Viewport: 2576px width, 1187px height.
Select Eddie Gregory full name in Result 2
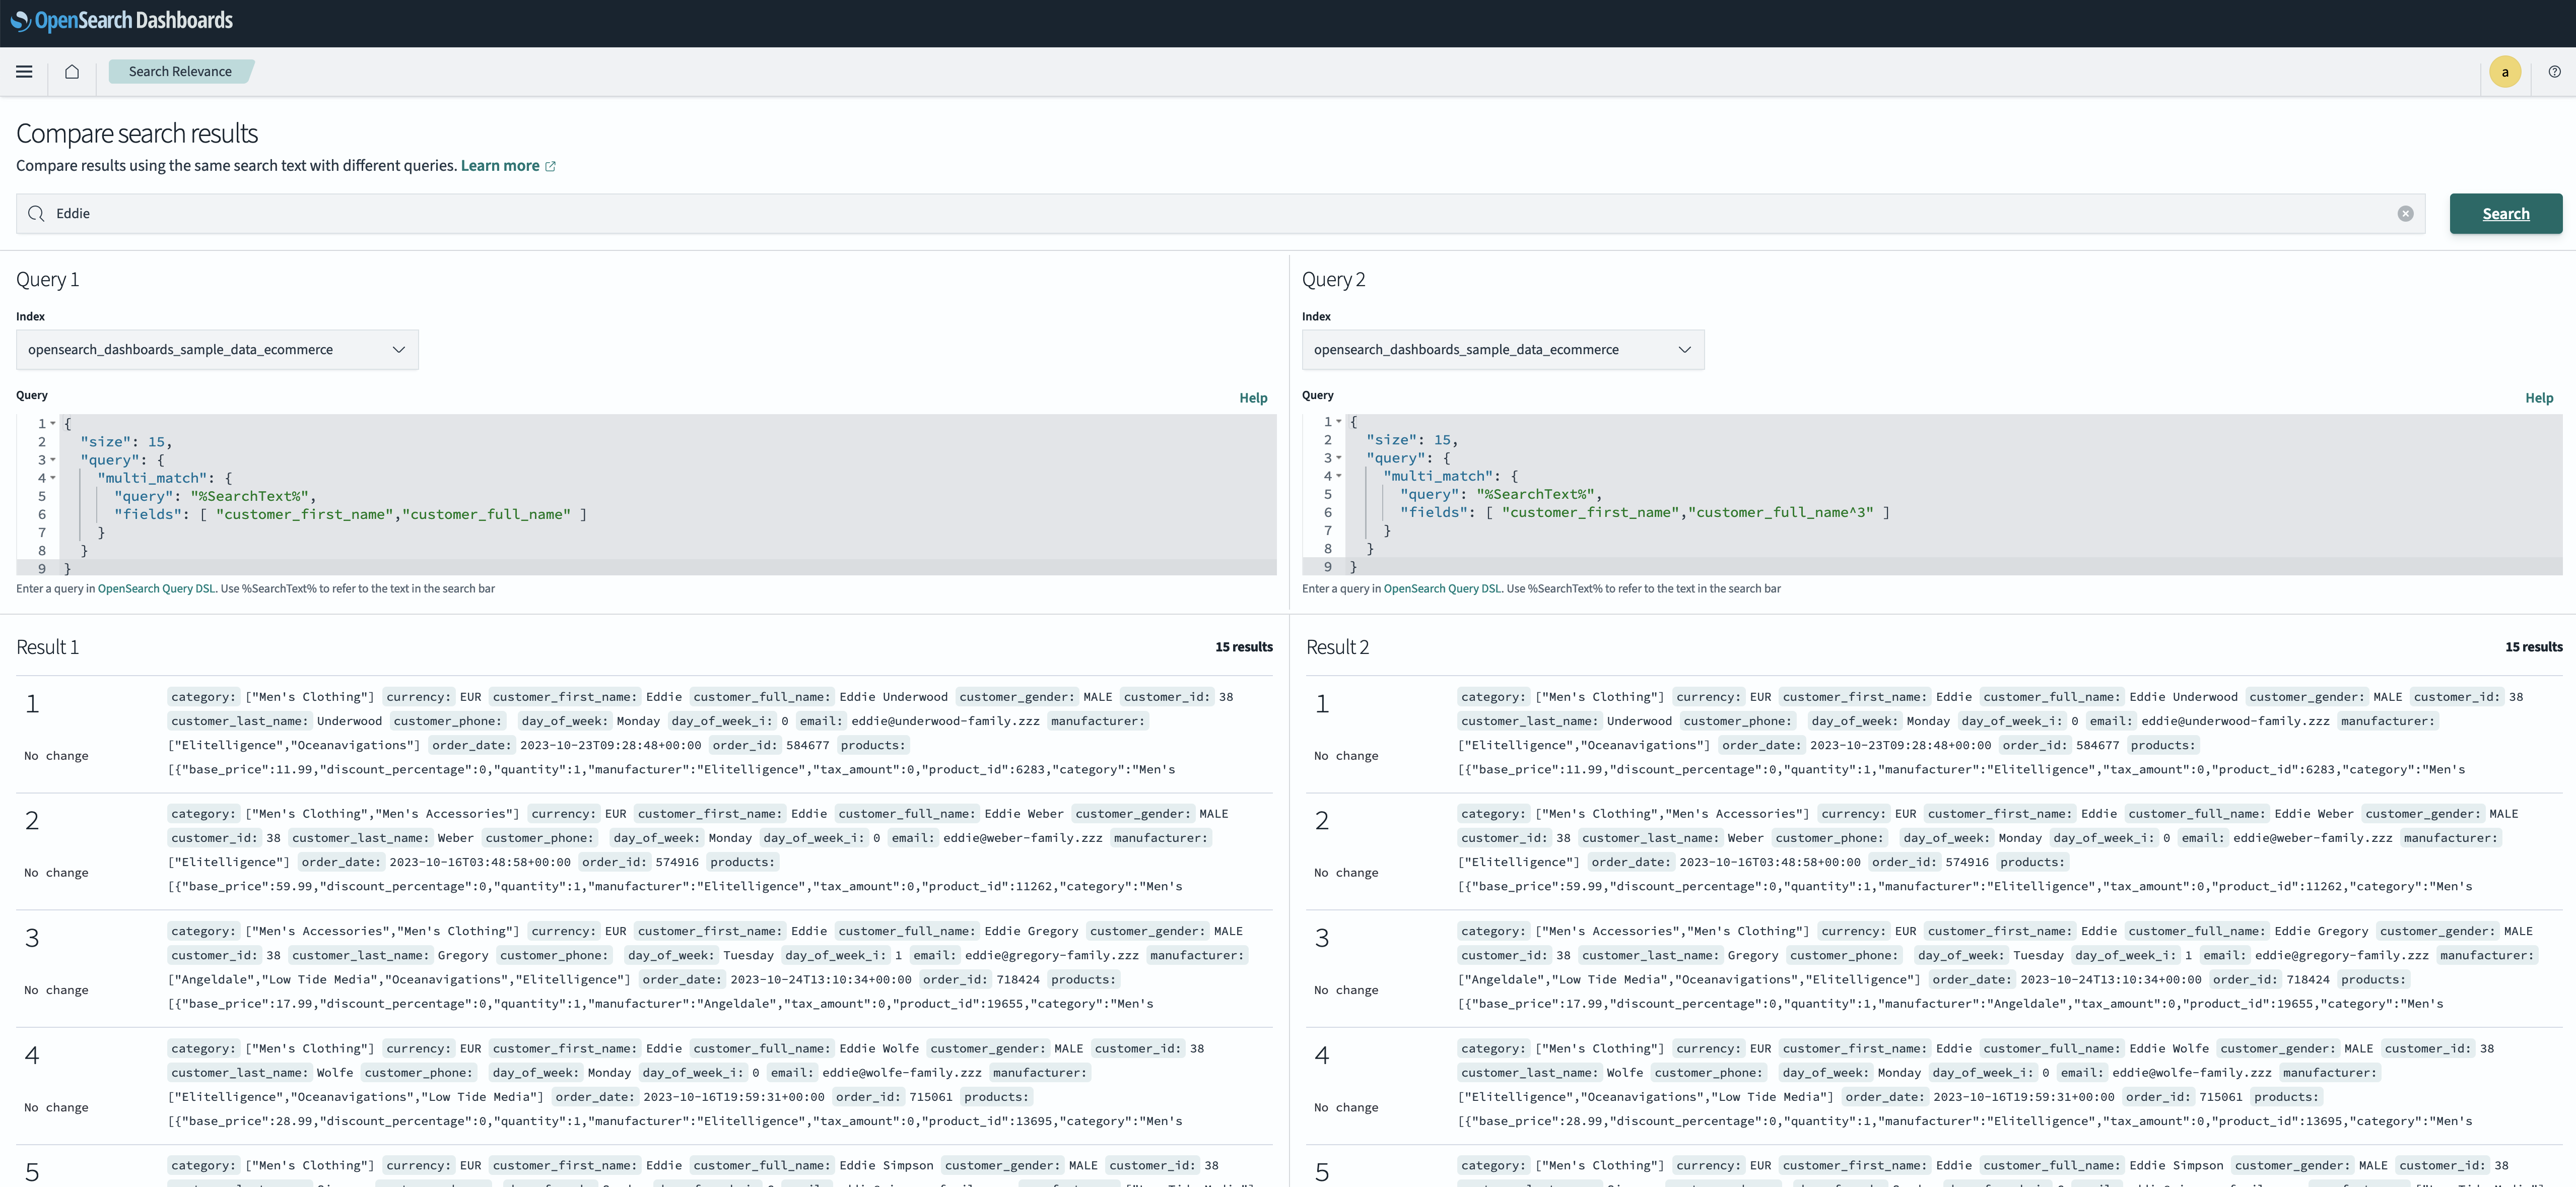(x=2321, y=931)
